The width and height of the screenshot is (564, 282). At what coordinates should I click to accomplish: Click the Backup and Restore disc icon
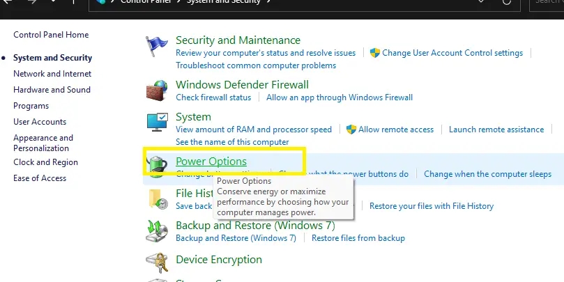(157, 231)
